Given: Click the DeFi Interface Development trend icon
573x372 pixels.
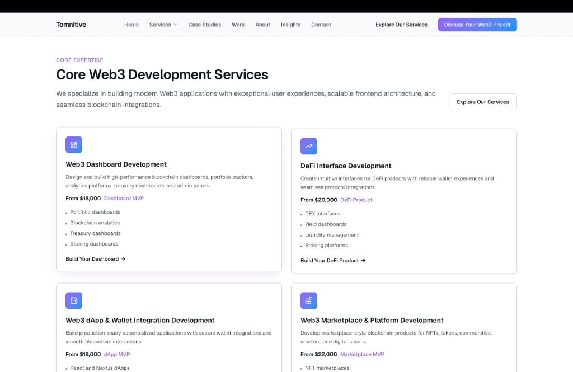Looking at the screenshot, I should coord(309,146).
